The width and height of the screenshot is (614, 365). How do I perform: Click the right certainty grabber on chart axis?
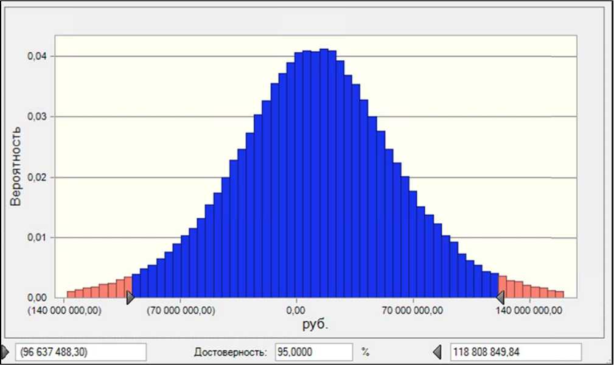tap(500, 297)
